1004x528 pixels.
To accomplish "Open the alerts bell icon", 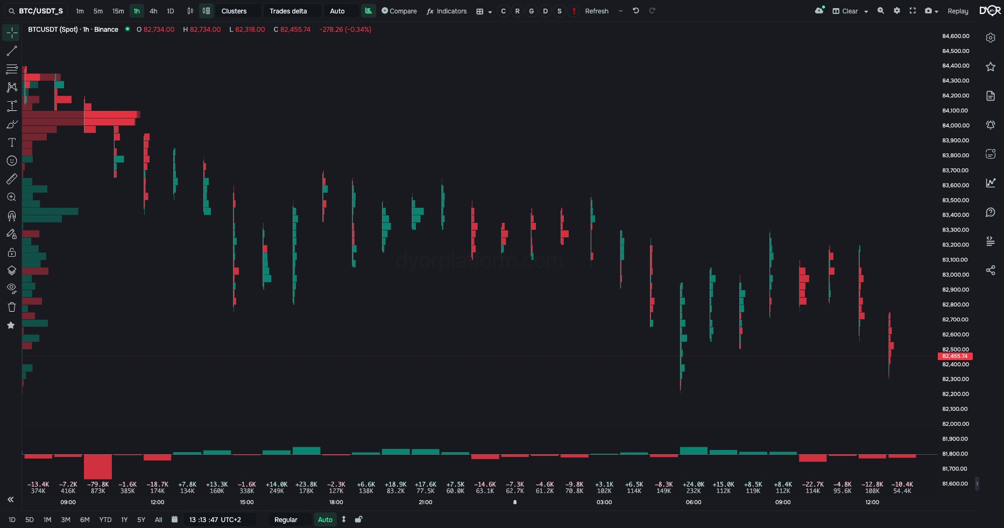I will (990, 125).
